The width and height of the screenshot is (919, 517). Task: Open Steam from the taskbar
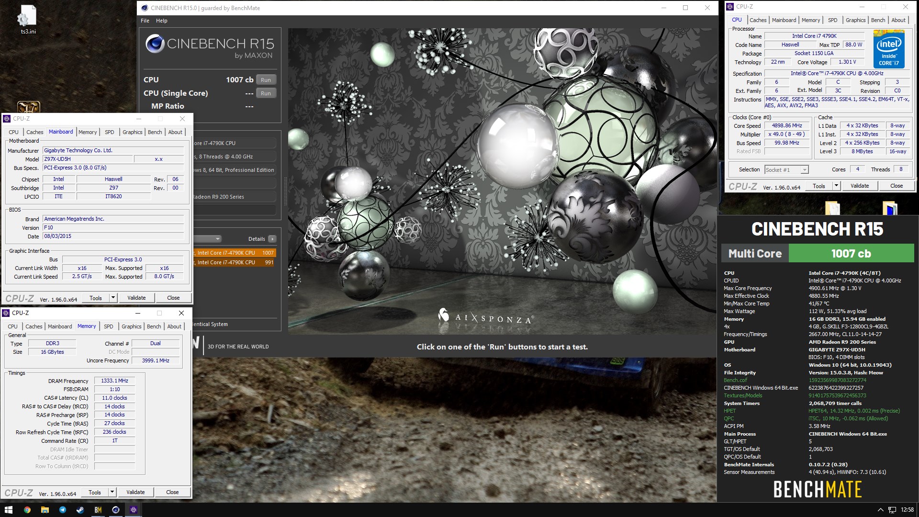pos(80,510)
